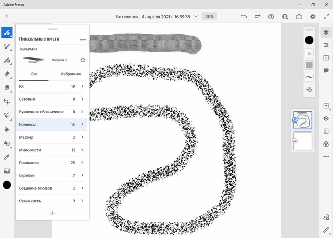Add new brushes with plus button
The height and width of the screenshot is (238, 333).
tap(53, 213)
